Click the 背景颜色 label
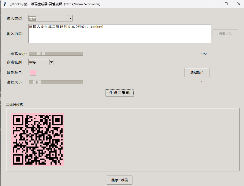Screen dimensions: 244x186 click(15, 73)
